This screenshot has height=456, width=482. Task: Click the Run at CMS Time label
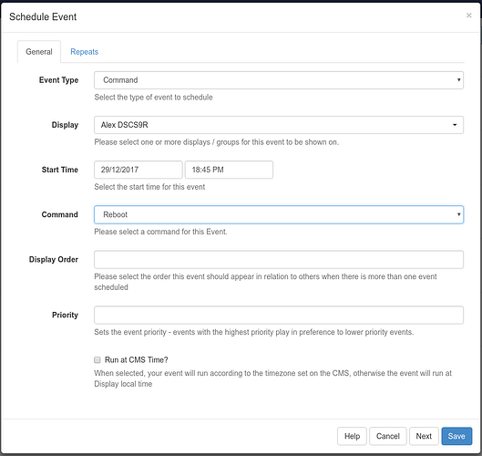click(136, 359)
